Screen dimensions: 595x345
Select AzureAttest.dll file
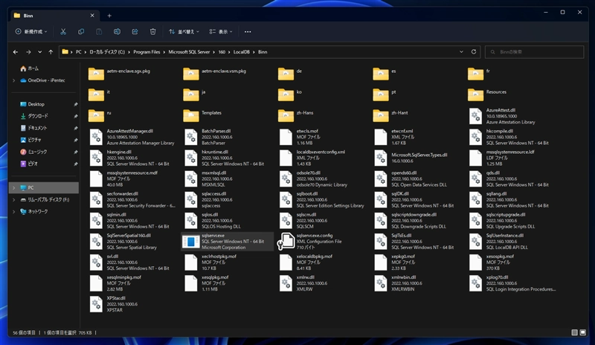click(503, 116)
